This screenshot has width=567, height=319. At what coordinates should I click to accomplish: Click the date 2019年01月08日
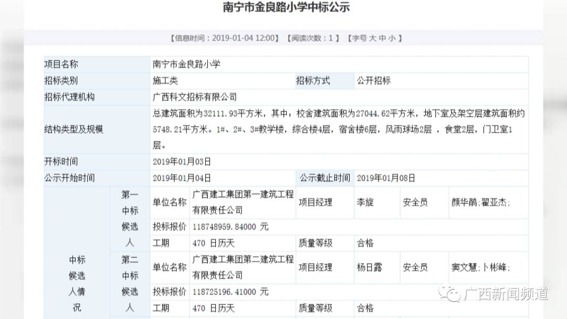coord(386,178)
